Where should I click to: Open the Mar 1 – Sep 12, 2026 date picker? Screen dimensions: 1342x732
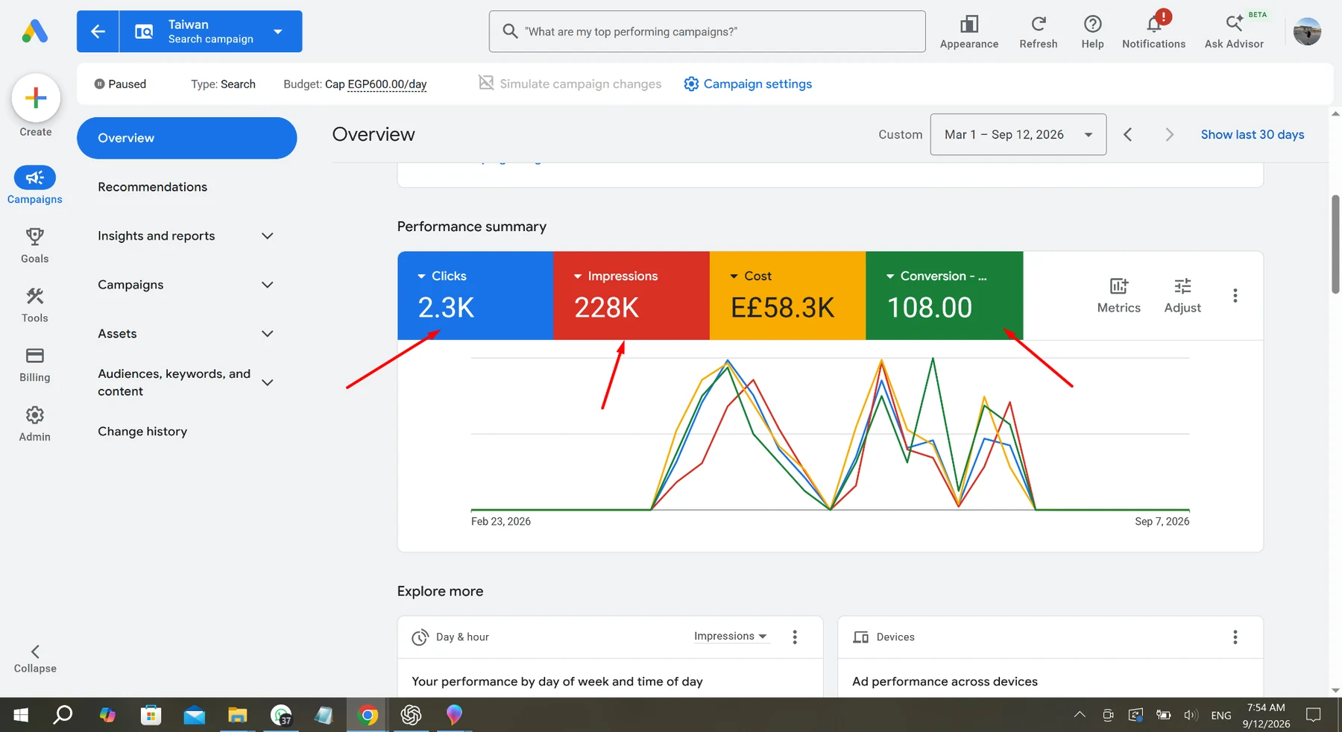coord(1018,134)
